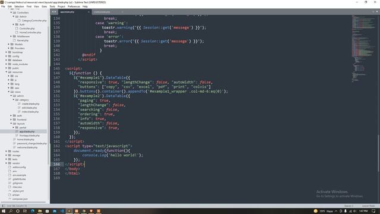Click line number 166 in gutter

point(56,164)
